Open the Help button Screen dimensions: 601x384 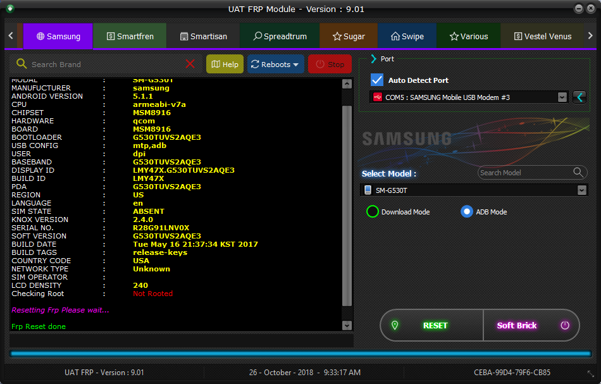coord(225,64)
